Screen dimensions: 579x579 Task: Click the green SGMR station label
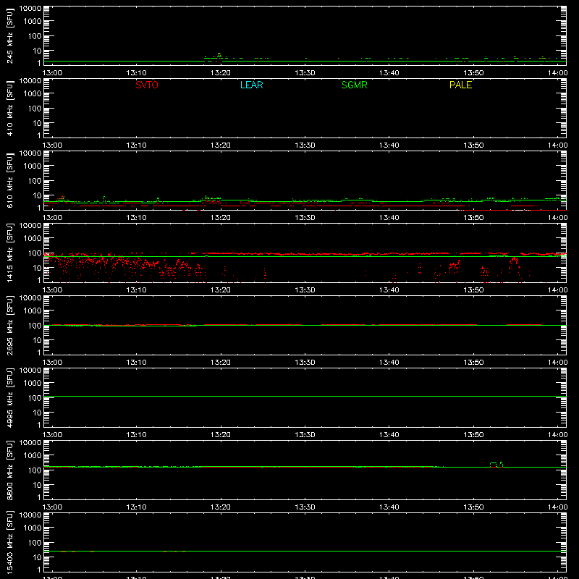(354, 85)
